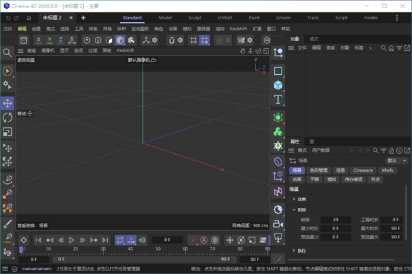
Task: Toggle timeline loop playback
Action: 119,240
